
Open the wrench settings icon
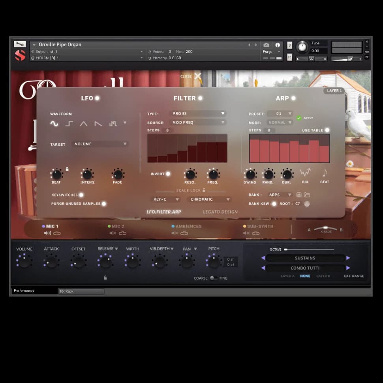click(x=20, y=44)
